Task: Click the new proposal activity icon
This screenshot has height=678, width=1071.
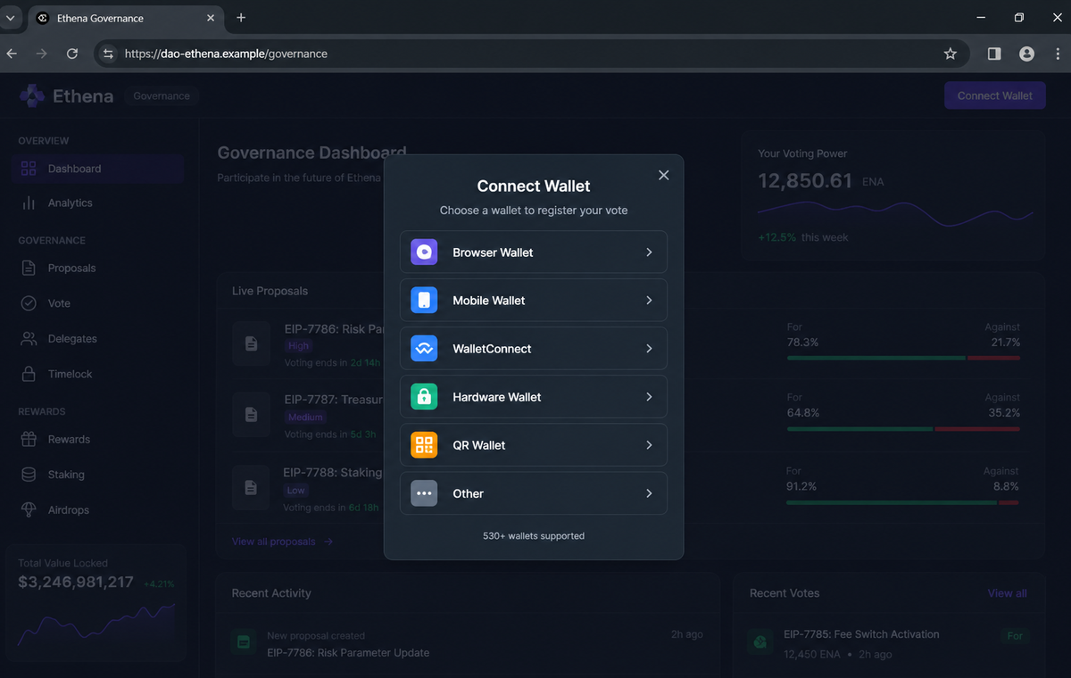Action: click(242, 642)
